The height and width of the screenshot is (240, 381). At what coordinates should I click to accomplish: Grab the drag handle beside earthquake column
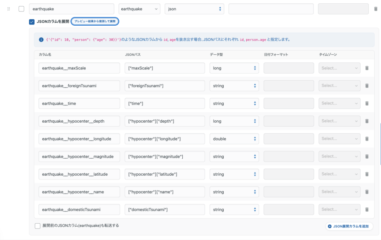[x=9, y=9]
